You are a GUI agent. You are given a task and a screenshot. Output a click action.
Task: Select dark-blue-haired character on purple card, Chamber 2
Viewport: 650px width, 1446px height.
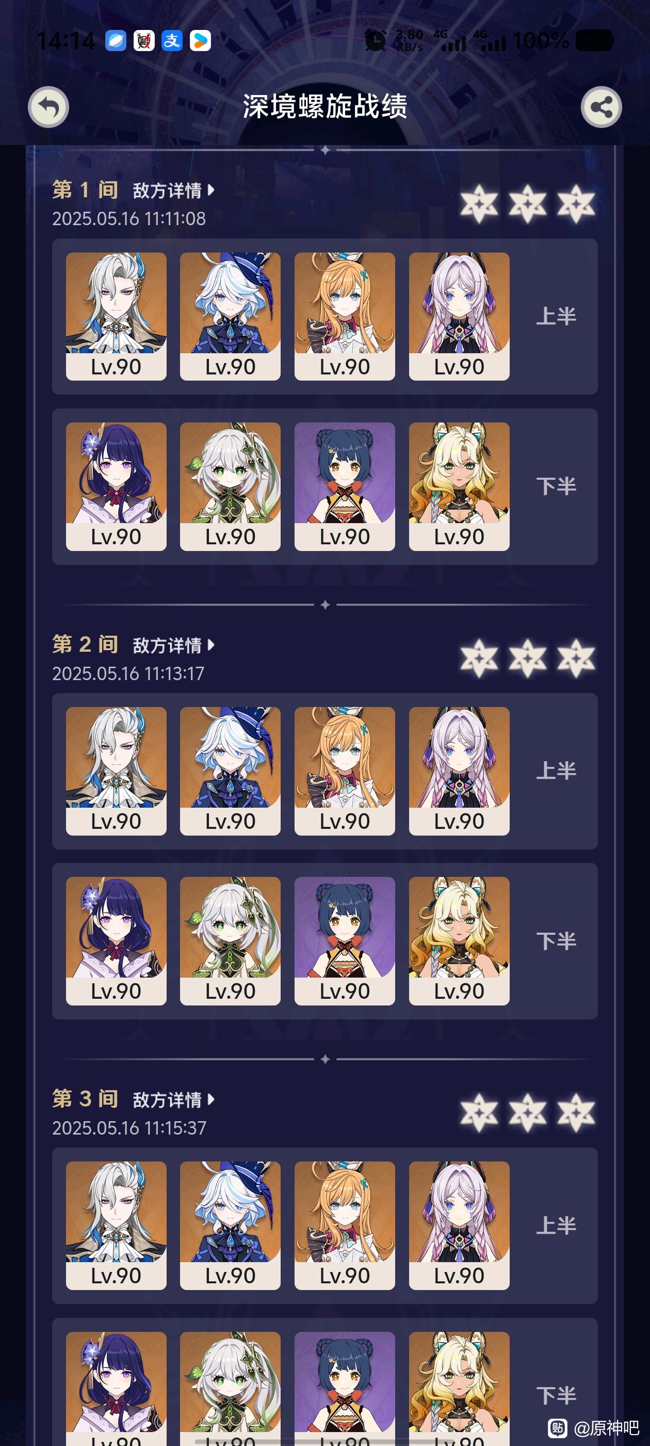click(x=345, y=941)
